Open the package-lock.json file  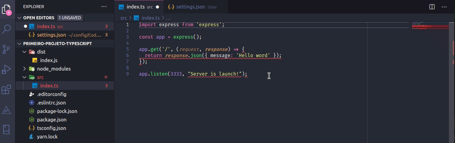(65, 111)
